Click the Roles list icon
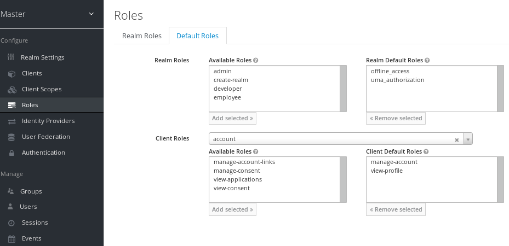This screenshot has height=246, width=509. (12, 105)
